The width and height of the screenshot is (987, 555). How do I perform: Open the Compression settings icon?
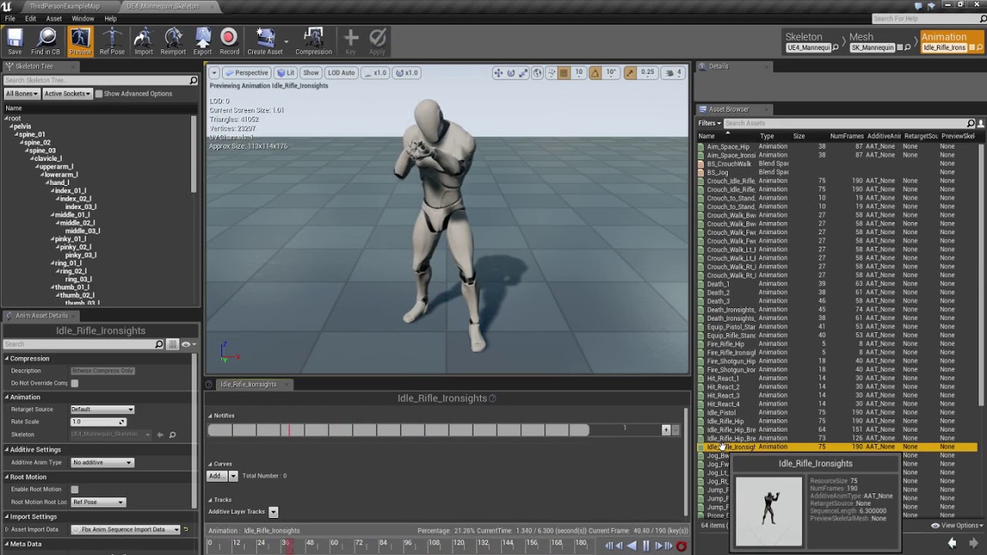click(313, 42)
